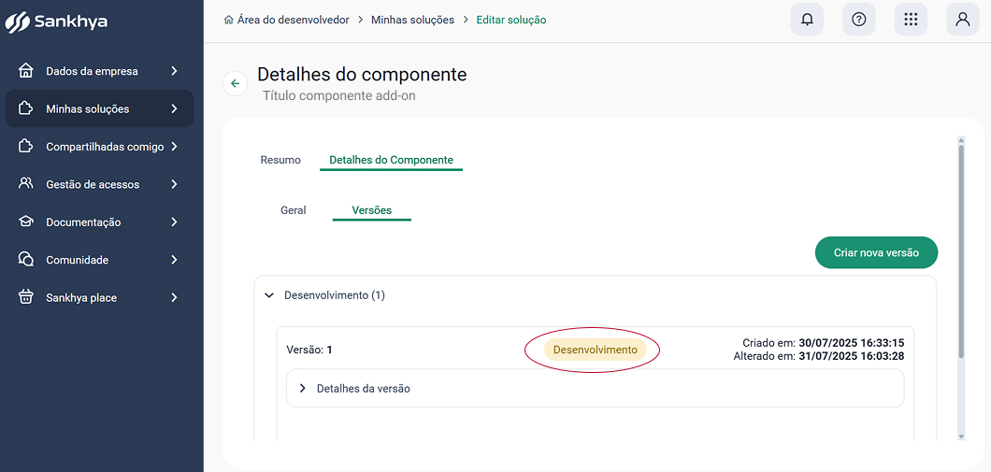Click Criar nova versão button
991x472 pixels.
coord(876,252)
